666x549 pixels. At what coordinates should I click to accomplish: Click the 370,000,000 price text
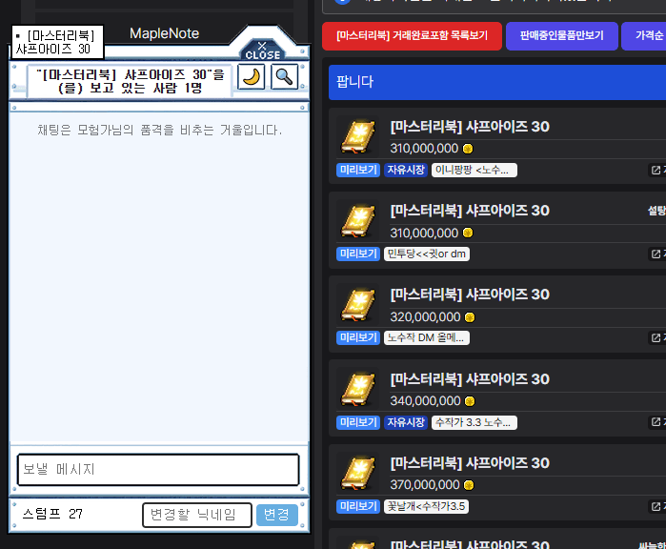[425, 485]
